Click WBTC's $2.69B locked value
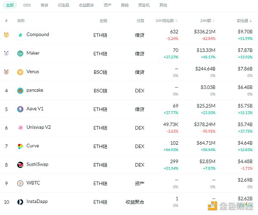 point(245,180)
